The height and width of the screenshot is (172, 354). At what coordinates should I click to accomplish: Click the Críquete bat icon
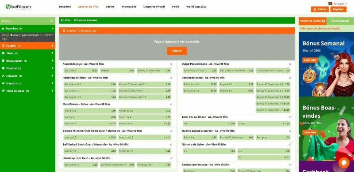(x=3, y=76)
